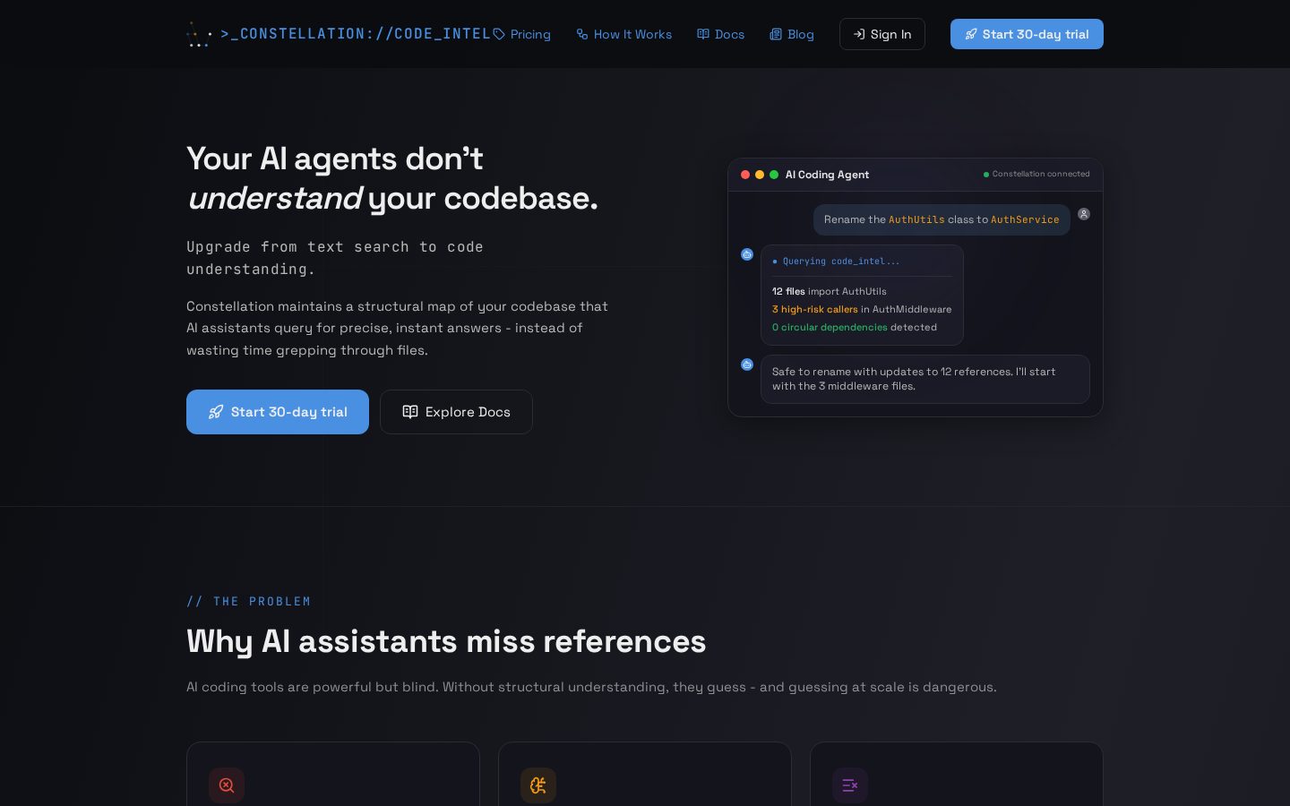Click the green window dot in AI Coding Agent
Screen dimensions: 1290x806
click(x=774, y=175)
